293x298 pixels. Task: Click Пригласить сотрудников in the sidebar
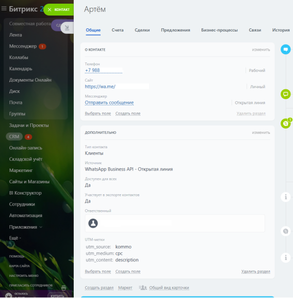[31, 285]
